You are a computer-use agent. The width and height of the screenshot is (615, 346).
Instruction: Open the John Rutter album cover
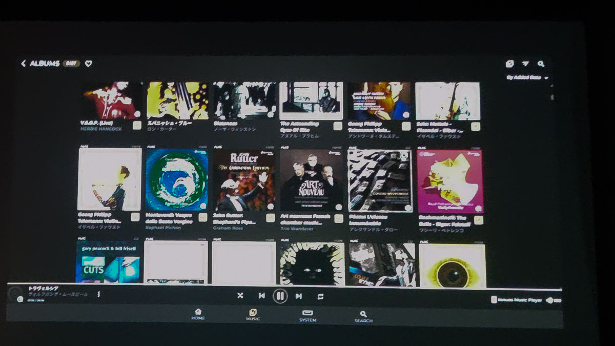click(x=244, y=180)
